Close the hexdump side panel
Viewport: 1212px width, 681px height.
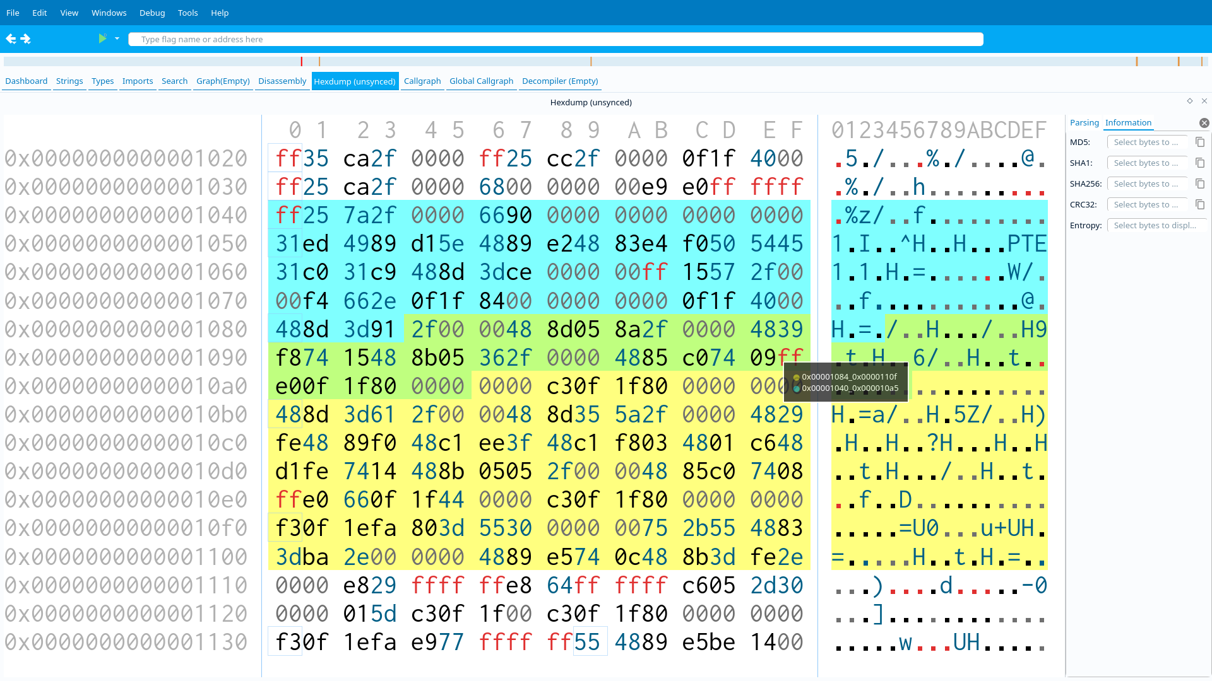[1204, 123]
